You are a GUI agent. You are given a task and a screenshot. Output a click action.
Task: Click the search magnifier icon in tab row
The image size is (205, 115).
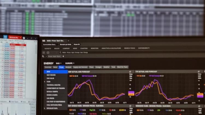(43, 56)
